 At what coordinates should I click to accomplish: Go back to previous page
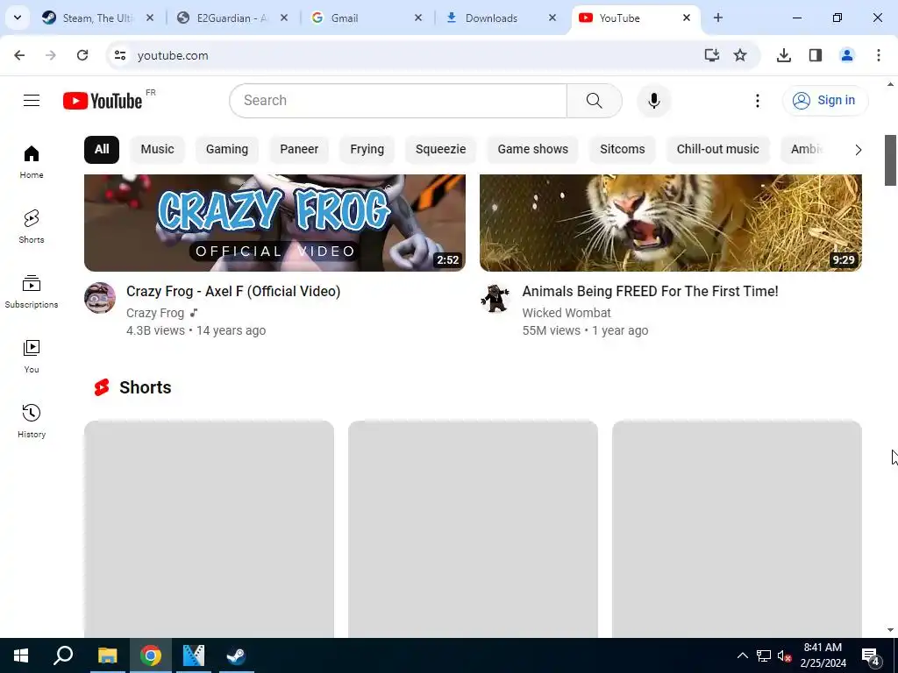(x=19, y=55)
